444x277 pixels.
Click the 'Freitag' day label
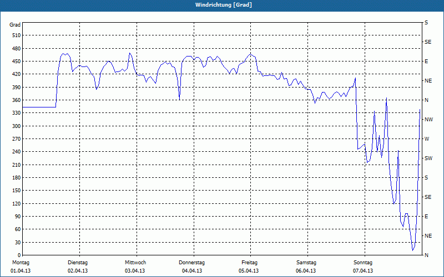pos(249,263)
